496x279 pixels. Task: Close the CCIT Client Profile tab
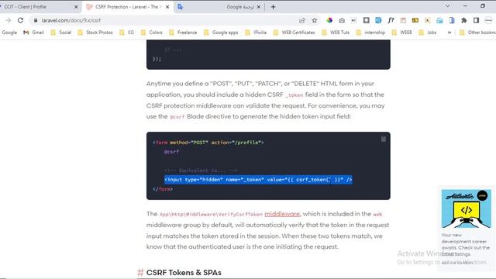[76, 7]
